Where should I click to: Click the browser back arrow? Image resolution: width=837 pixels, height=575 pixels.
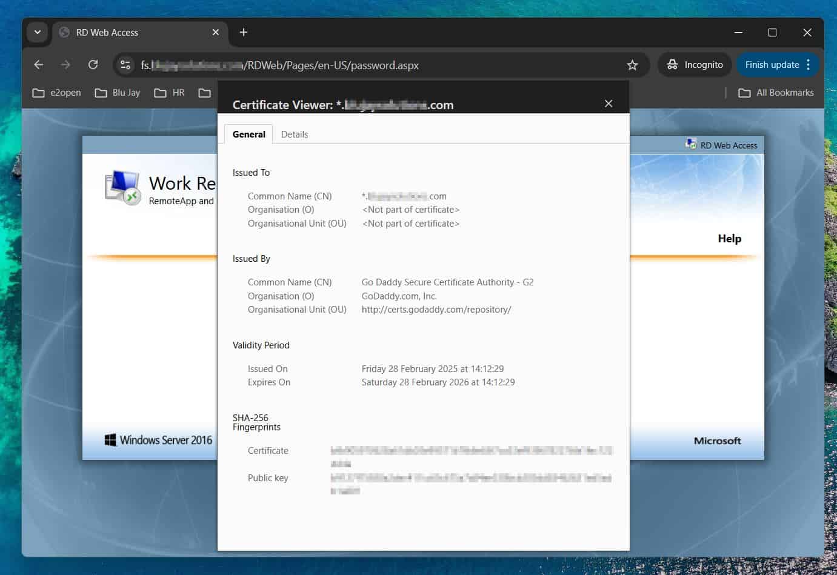pos(39,65)
